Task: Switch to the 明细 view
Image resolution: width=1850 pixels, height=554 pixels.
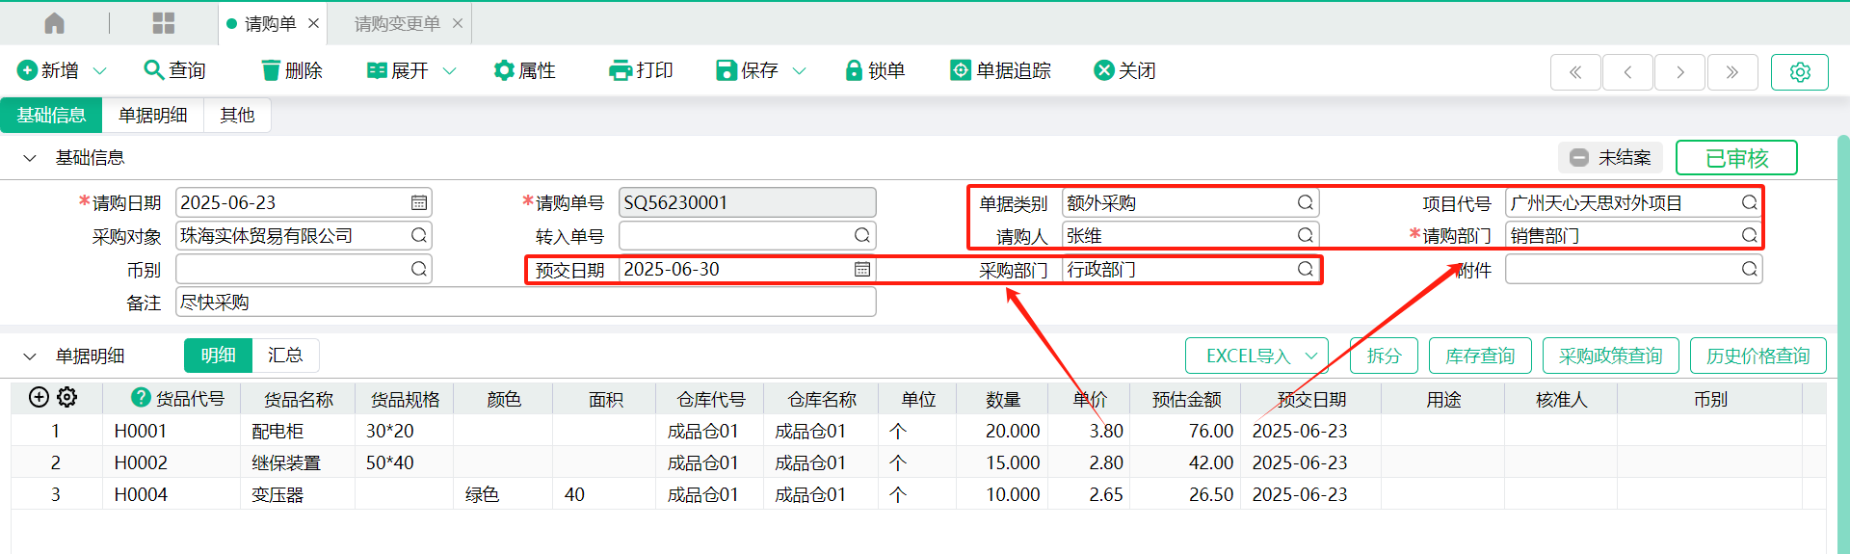Action: [x=218, y=356]
